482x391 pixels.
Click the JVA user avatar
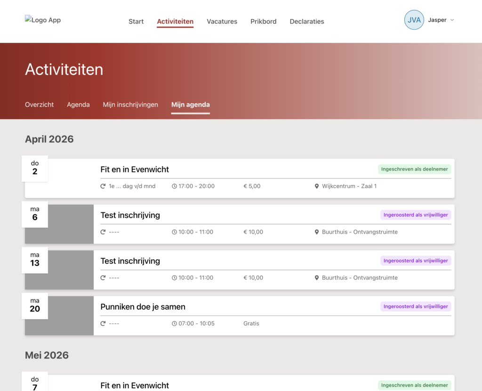pyautogui.click(x=414, y=20)
